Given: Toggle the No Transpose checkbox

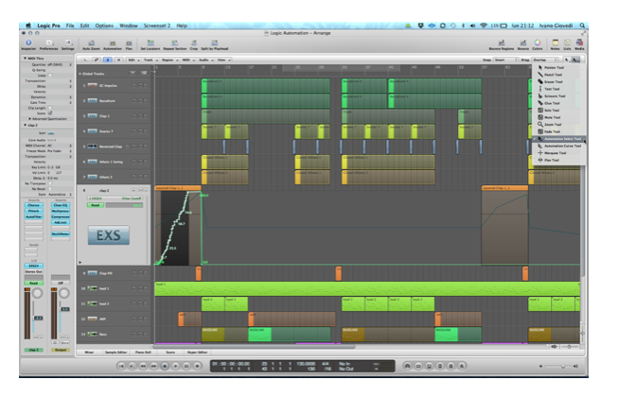Looking at the screenshot, I should (x=50, y=183).
